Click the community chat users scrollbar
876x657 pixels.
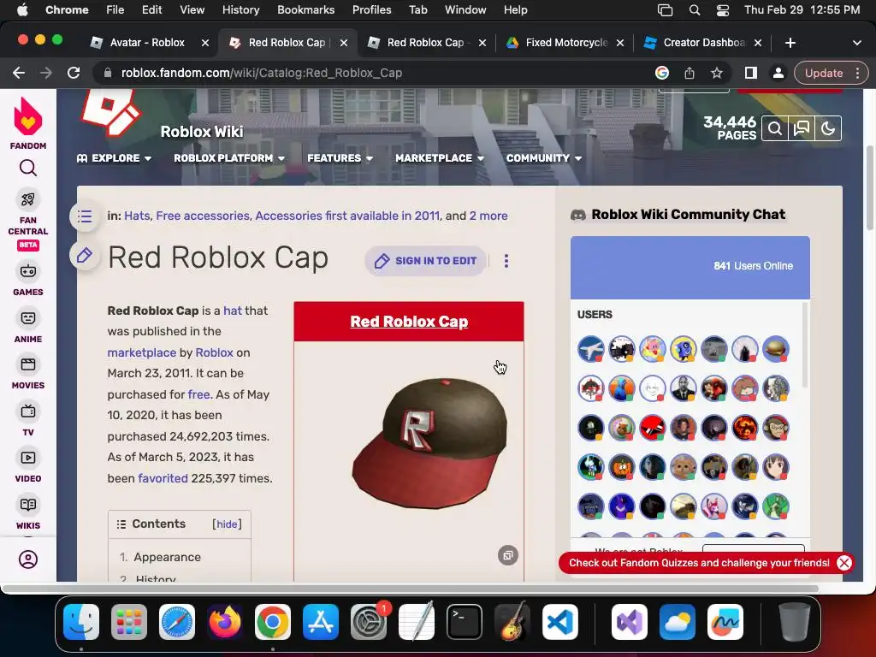[805, 345]
